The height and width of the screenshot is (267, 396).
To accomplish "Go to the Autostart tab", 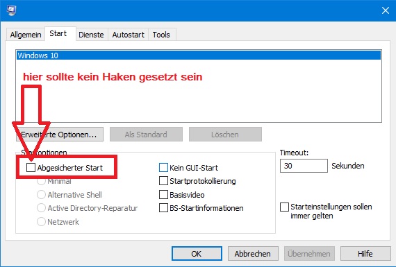I will click(129, 35).
